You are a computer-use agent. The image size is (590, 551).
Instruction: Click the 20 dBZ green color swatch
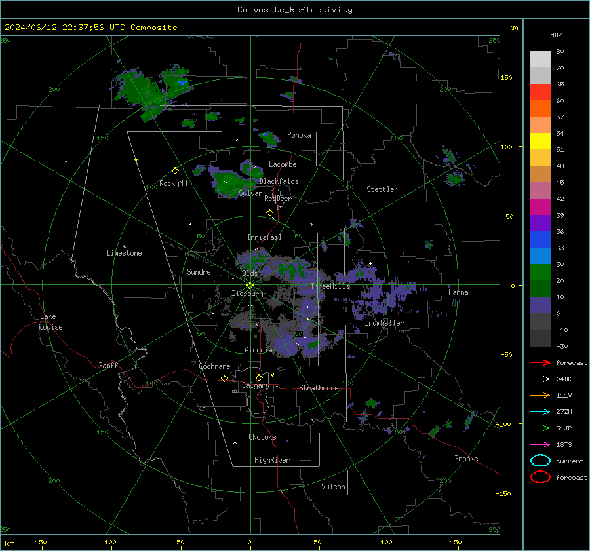click(540, 273)
